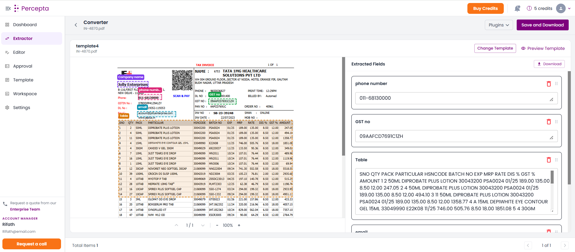Expand the account menu chevron
Screen dimensions: 575x252
(x=569, y=8)
